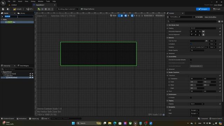Image resolution: width=224 pixels, height=126 pixels.
Task: Click the widget name field in Details
Action: [x=181, y=17]
